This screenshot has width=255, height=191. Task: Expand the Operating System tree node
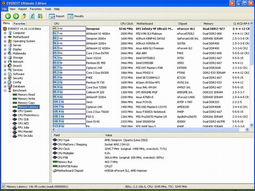[5, 41]
